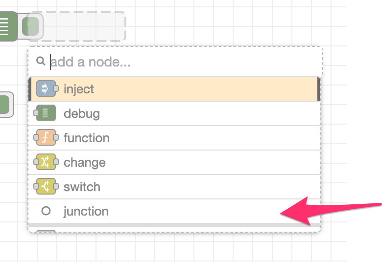Screen dimensions: 382x262
Task: Focus the "add a node..." search field
Action: (175, 62)
